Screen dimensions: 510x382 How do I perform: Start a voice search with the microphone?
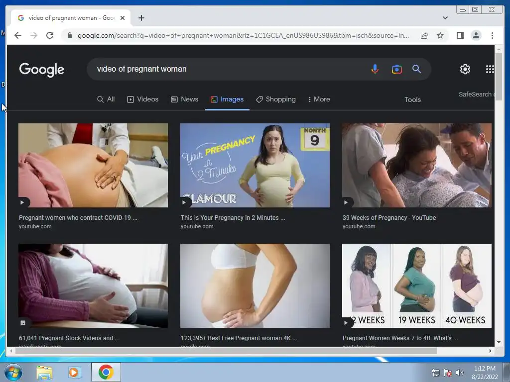click(375, 69)
